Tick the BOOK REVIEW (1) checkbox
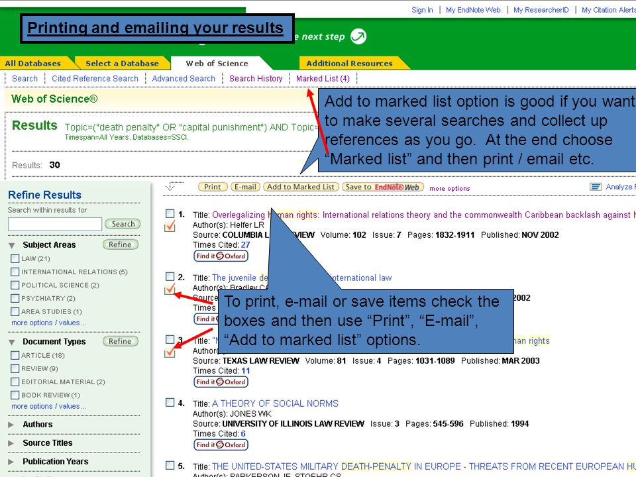 tap(15, 395)
